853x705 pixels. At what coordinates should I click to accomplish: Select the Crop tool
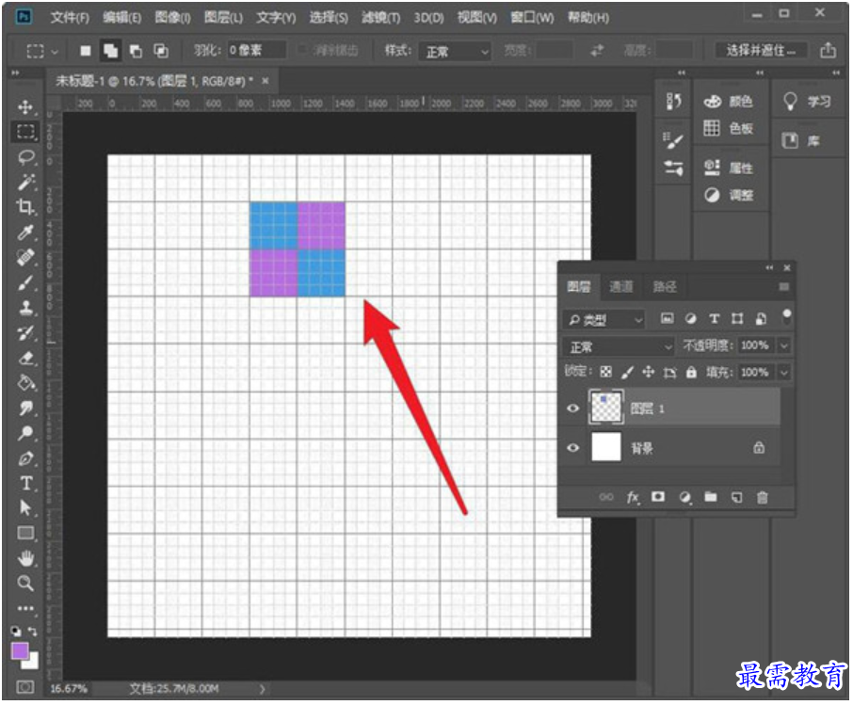(25, 207)
